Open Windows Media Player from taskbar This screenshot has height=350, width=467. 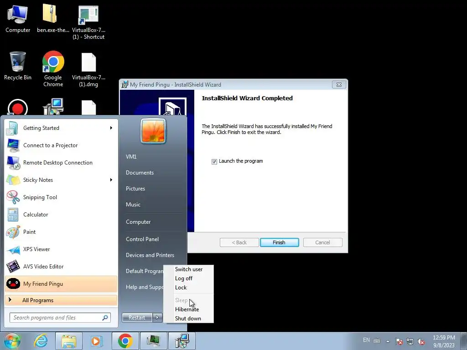[x=96, y=341]
